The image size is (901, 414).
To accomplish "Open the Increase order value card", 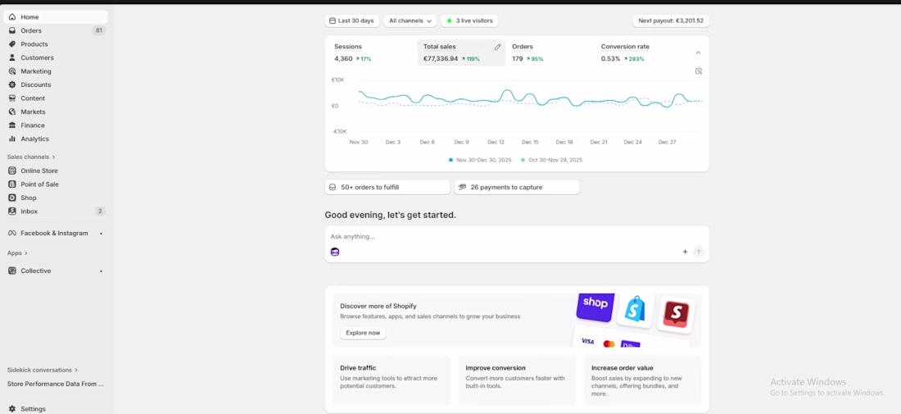I will (x=642, y=380).
